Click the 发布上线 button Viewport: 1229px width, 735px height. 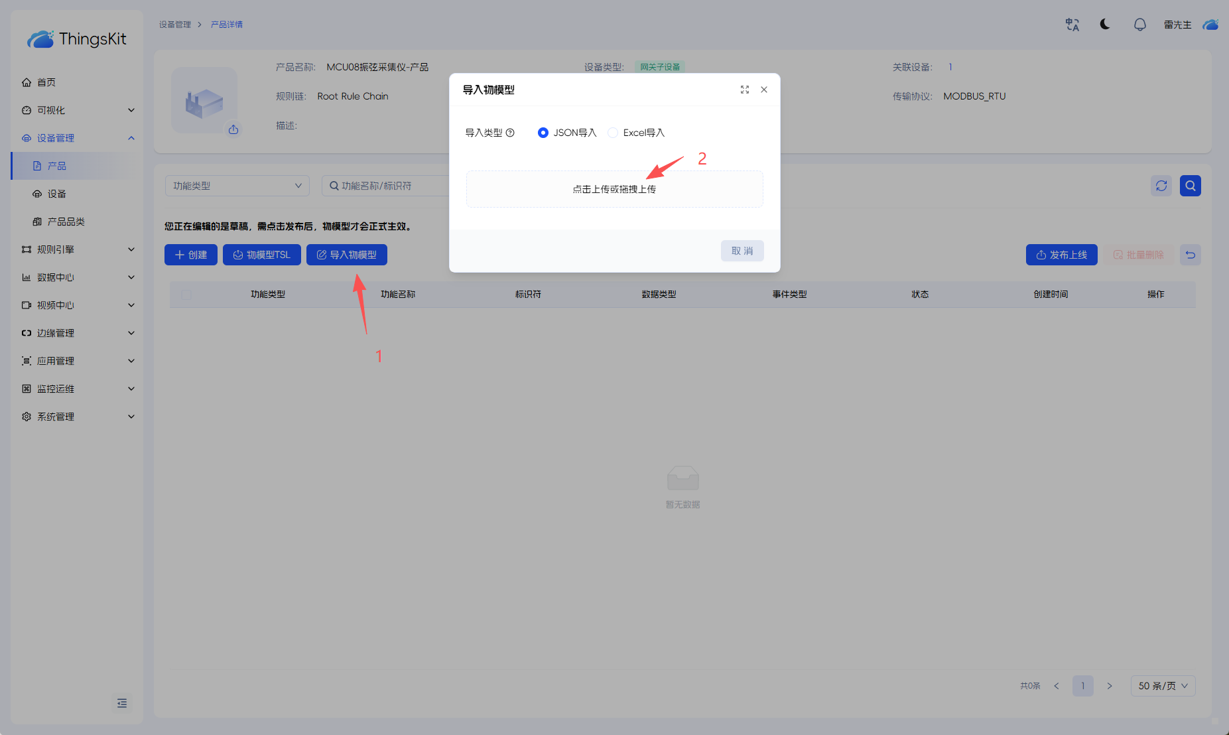1061,255
